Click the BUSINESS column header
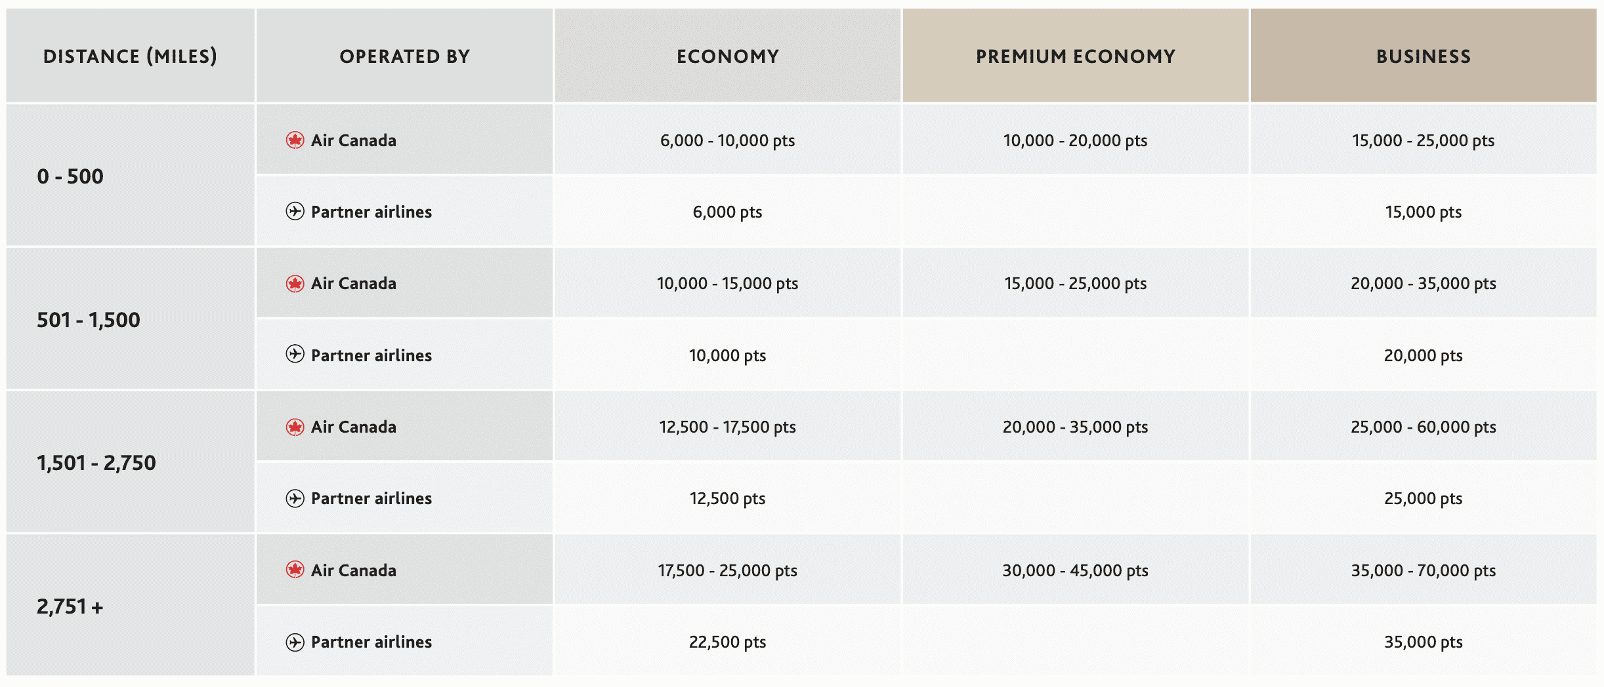This screenshot has width=1604, height=687. click(x=1423, y=56)
